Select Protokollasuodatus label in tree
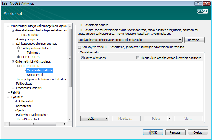The height and width of the screenshot is (140, 212). click(x=29, y=88)
